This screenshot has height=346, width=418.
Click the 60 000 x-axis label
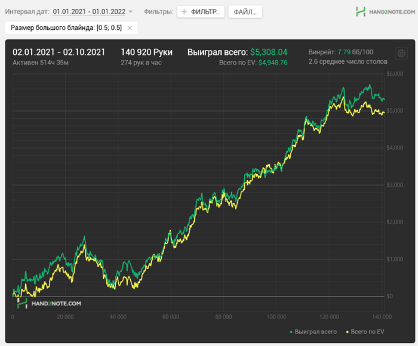click(x=171, y=317)
